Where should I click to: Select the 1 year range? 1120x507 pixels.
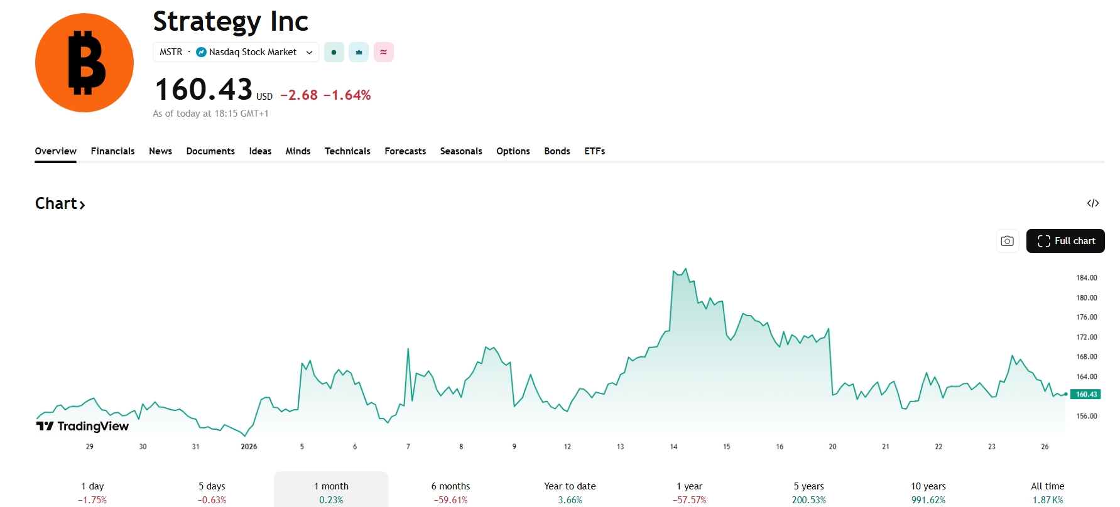click(689, 492)
